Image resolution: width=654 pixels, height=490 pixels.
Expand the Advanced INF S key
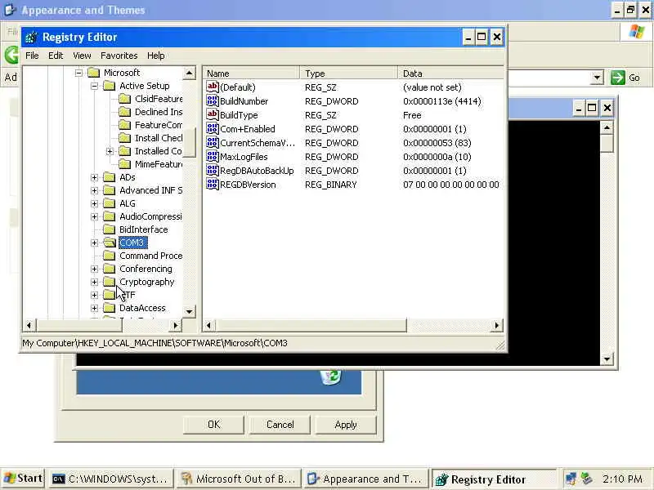94,190
